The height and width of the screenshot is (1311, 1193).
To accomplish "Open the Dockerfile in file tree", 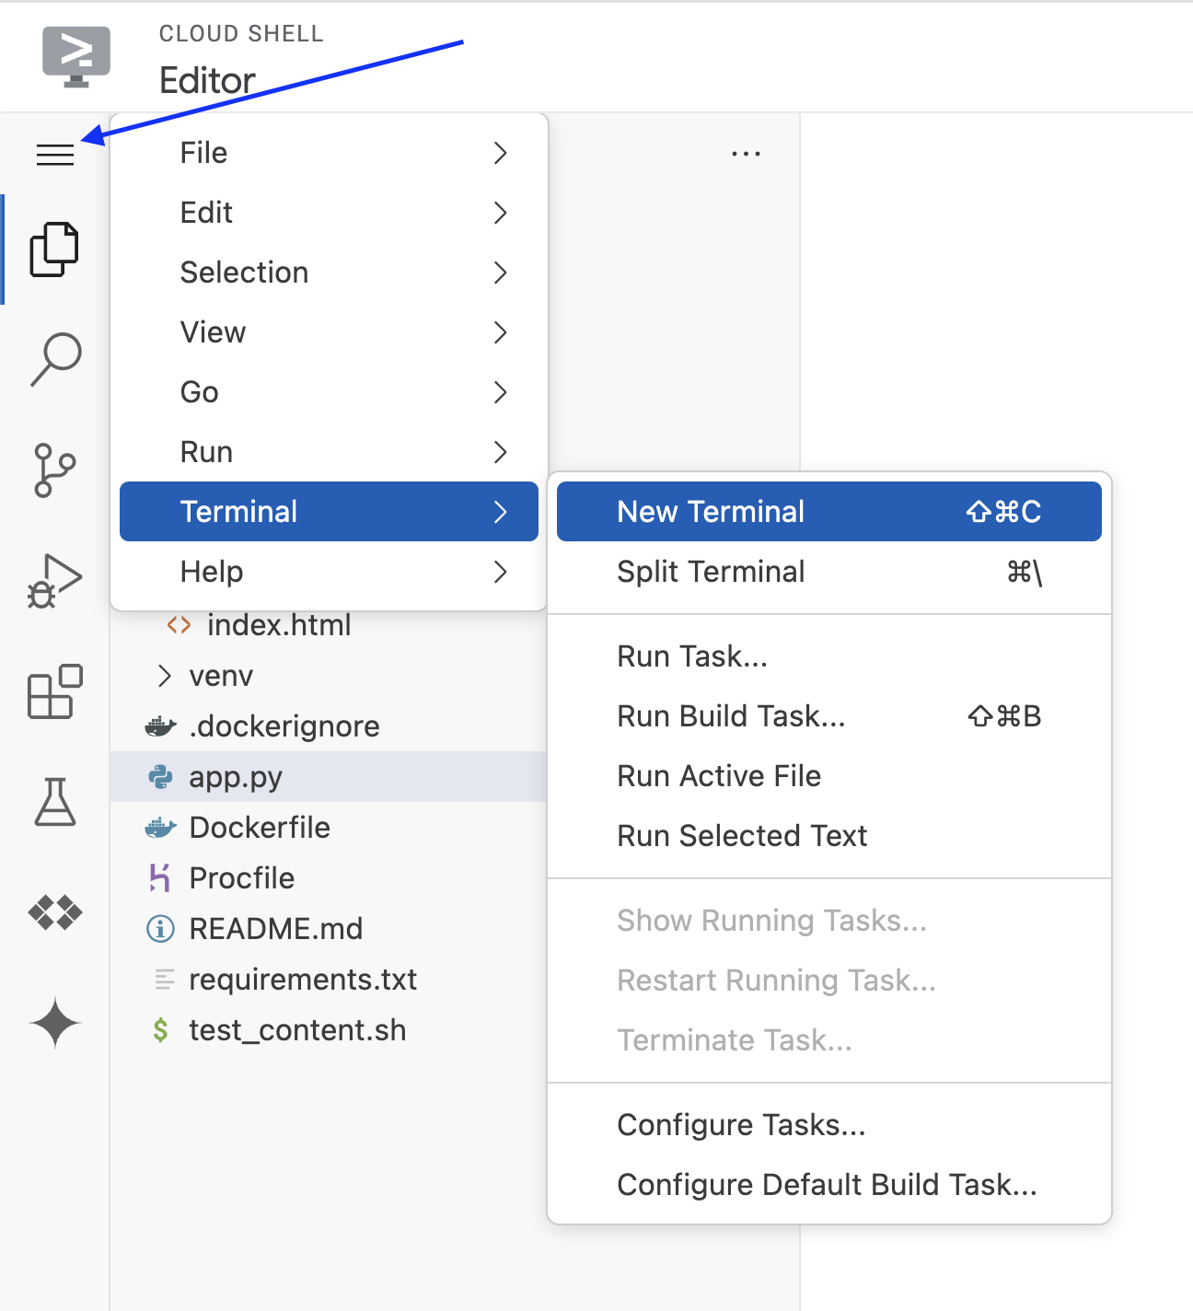I will coord(260,828).
